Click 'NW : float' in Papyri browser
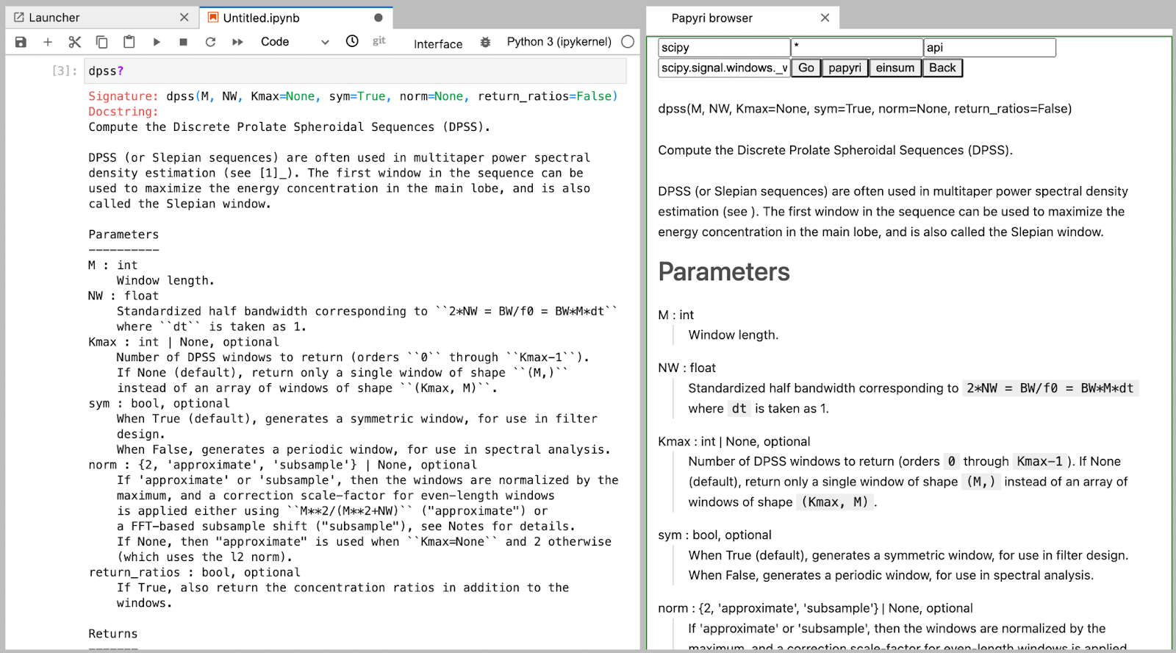Viewport: 1176px width, 653px height. click(x=687, y=368)
